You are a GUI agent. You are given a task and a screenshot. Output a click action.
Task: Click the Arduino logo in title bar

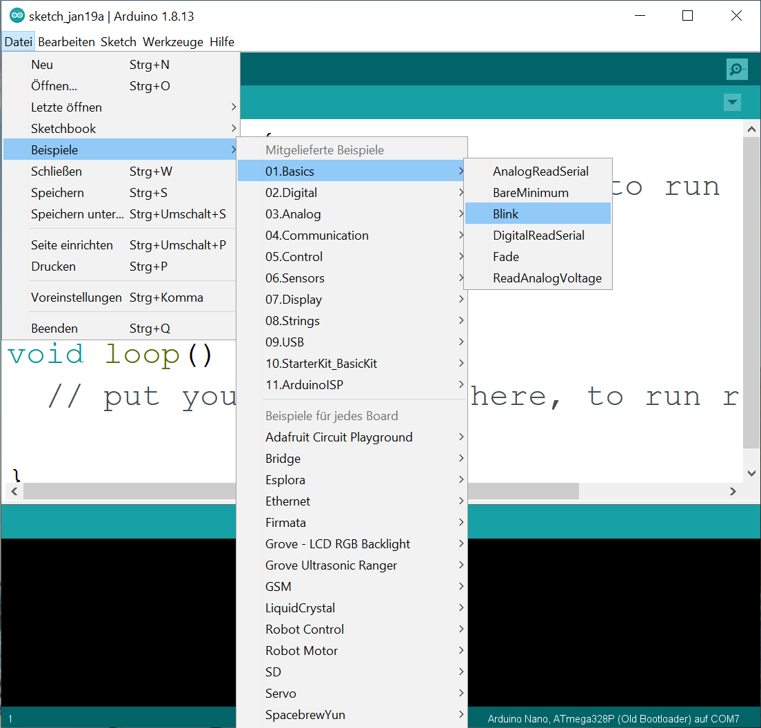[x=17, y=16]
